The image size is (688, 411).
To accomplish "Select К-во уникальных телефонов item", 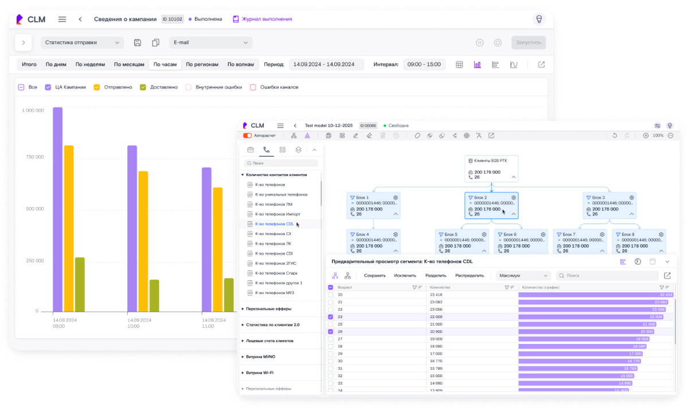I will (x=277, y=194).
